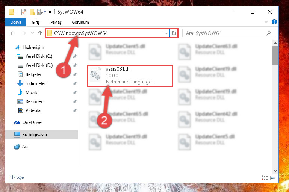Switch to the Görünüm ribbon tab
The height and width of the screenshot is (192, 289).
click(x=80, y=22)
